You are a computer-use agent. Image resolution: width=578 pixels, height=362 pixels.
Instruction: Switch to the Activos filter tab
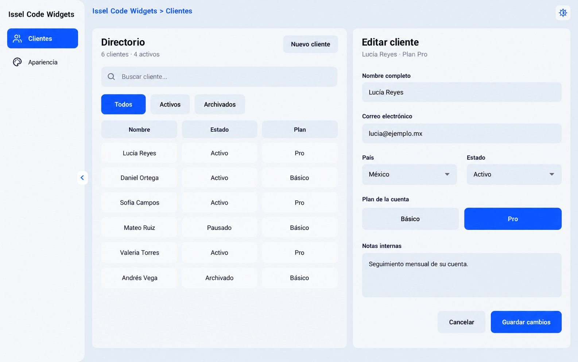coord(170,104)
